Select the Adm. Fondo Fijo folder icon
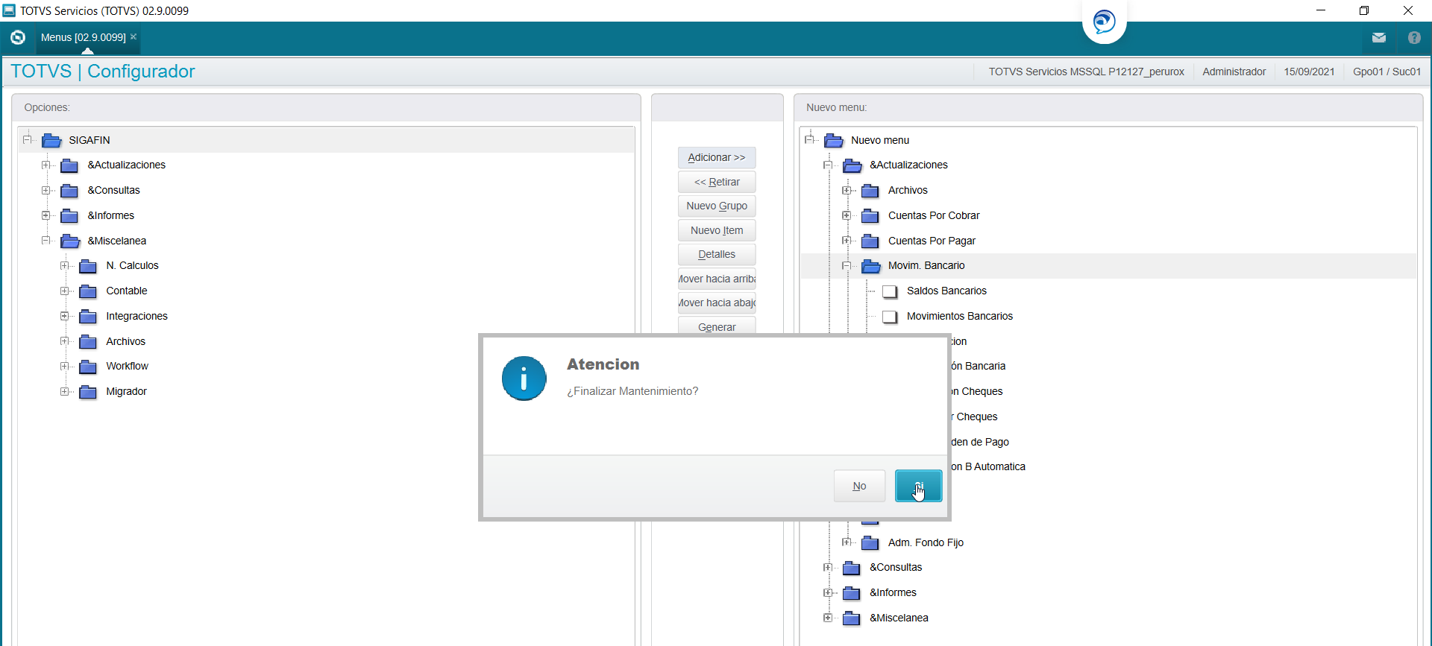Screen dimensions: 1432x646 (x=870, y=543)
